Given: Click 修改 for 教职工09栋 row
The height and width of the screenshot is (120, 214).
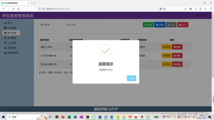Looking at the screenshot, I should [x=167, y=47].
